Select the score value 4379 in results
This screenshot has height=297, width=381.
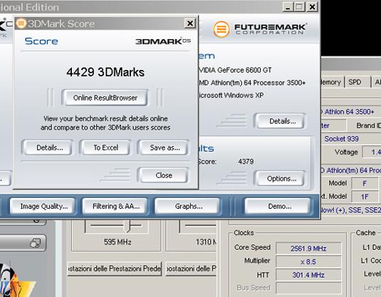click(x=246, y=162)
